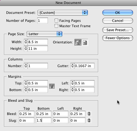Toggle the Slug link chain icon

pos(89,120)
